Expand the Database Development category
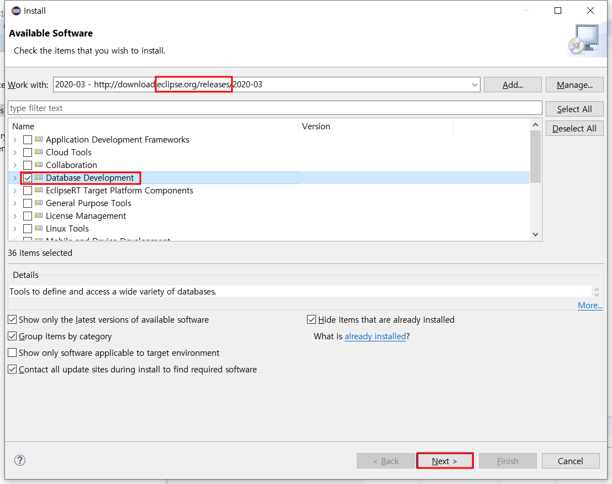 tap(15, 178)
